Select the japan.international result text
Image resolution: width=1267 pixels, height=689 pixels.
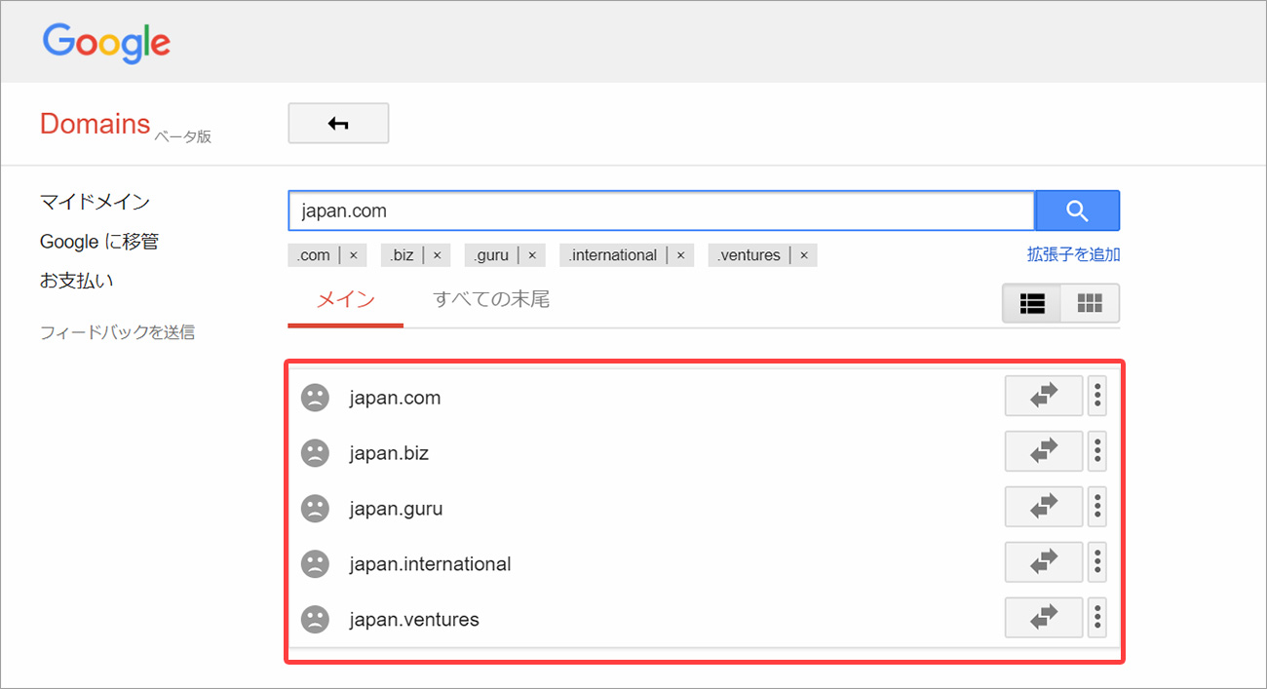[430, 563]
